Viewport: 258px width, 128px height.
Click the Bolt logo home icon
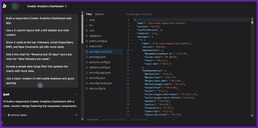coord(5,6)
